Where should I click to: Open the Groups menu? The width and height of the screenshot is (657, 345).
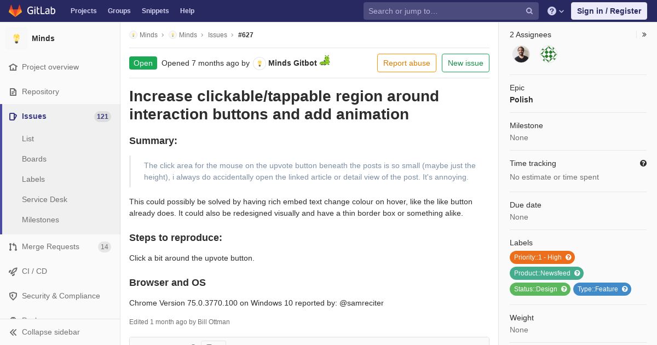point(119,11)
